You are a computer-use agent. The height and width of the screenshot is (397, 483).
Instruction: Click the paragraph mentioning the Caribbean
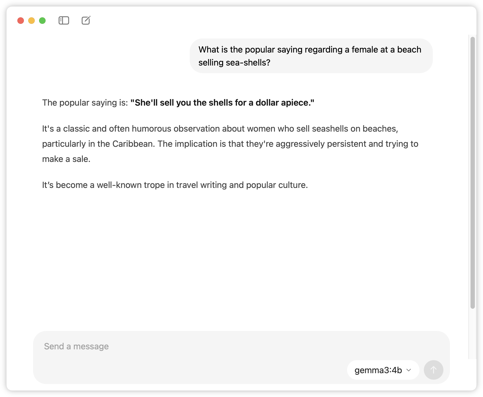(x=230, y=144)
